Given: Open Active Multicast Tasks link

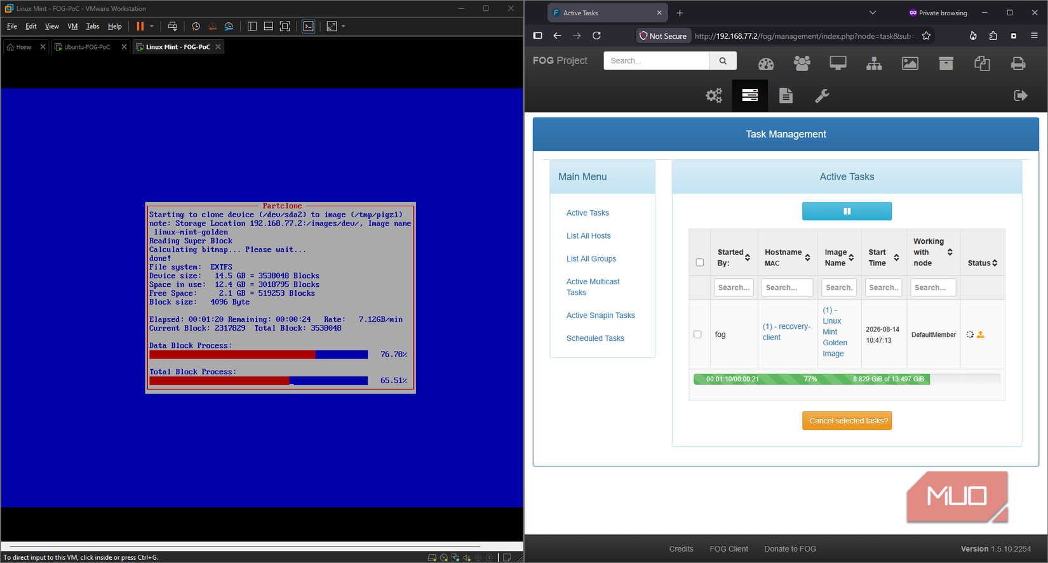Looking at the screenshot, I should [x=593, y=287].
